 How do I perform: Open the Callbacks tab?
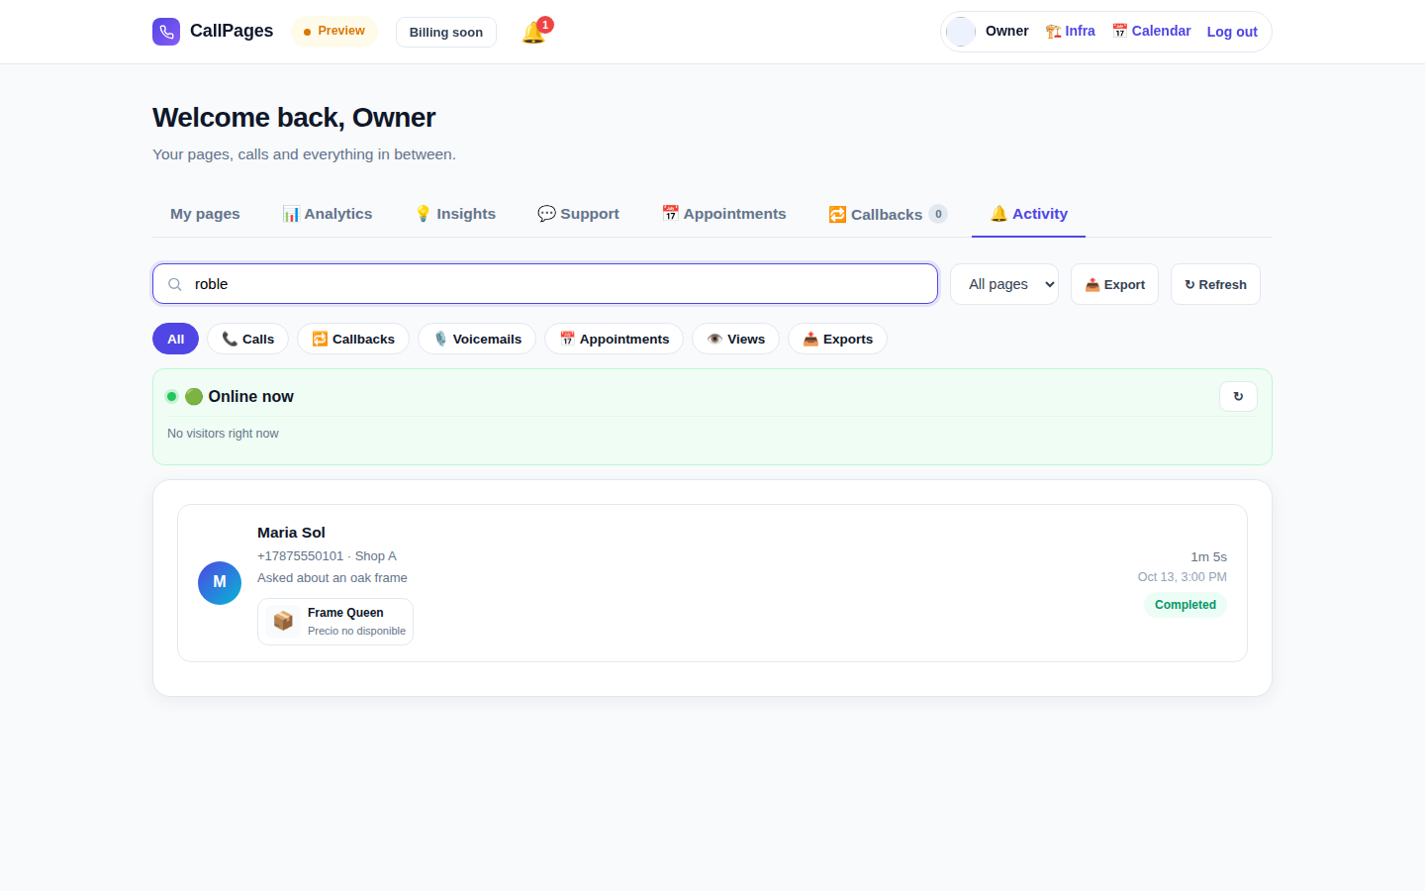click(888, 214)
